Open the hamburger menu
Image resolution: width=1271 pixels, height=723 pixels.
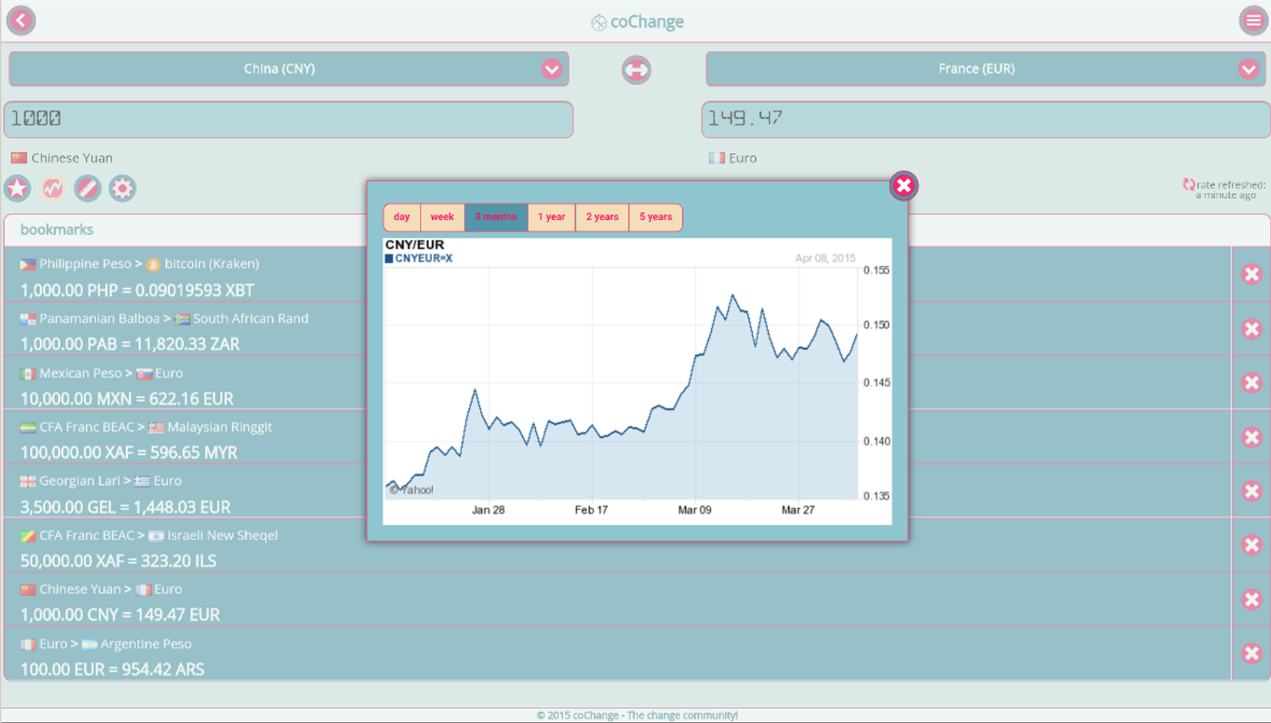click(1253, 21)
